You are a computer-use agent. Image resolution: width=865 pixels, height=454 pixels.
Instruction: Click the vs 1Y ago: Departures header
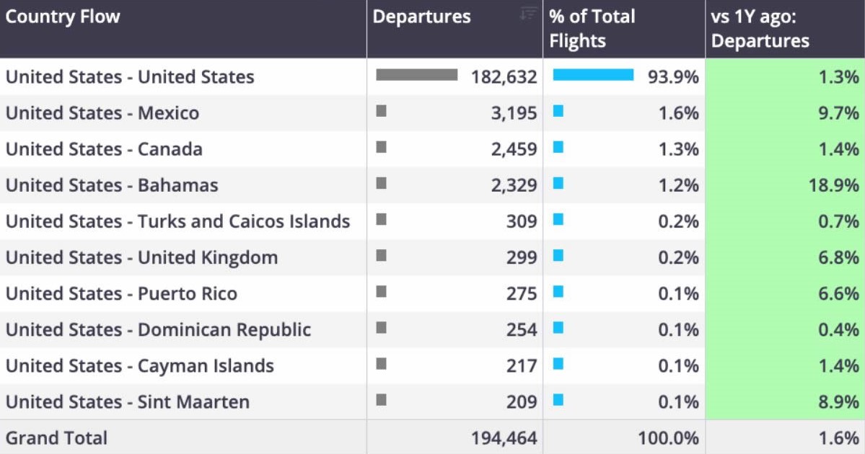pos(760,29)
